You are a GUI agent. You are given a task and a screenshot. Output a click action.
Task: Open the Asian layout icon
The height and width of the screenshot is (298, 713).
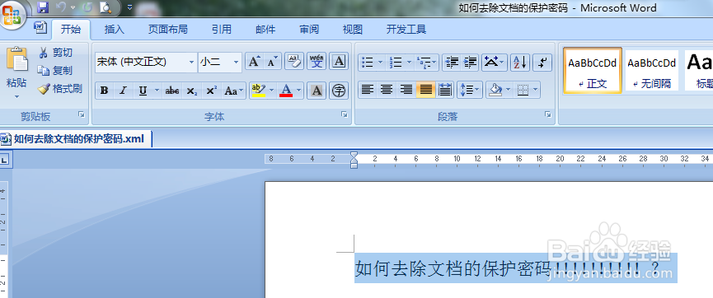click(x=495, y=63)
